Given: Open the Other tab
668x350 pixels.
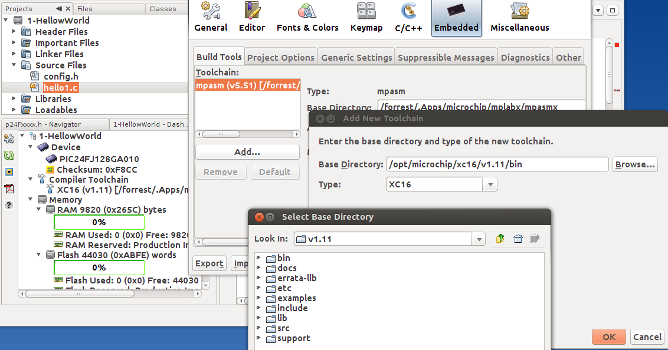Looking at the screenshot, I should pyautogui.click(x=569, y=57).
